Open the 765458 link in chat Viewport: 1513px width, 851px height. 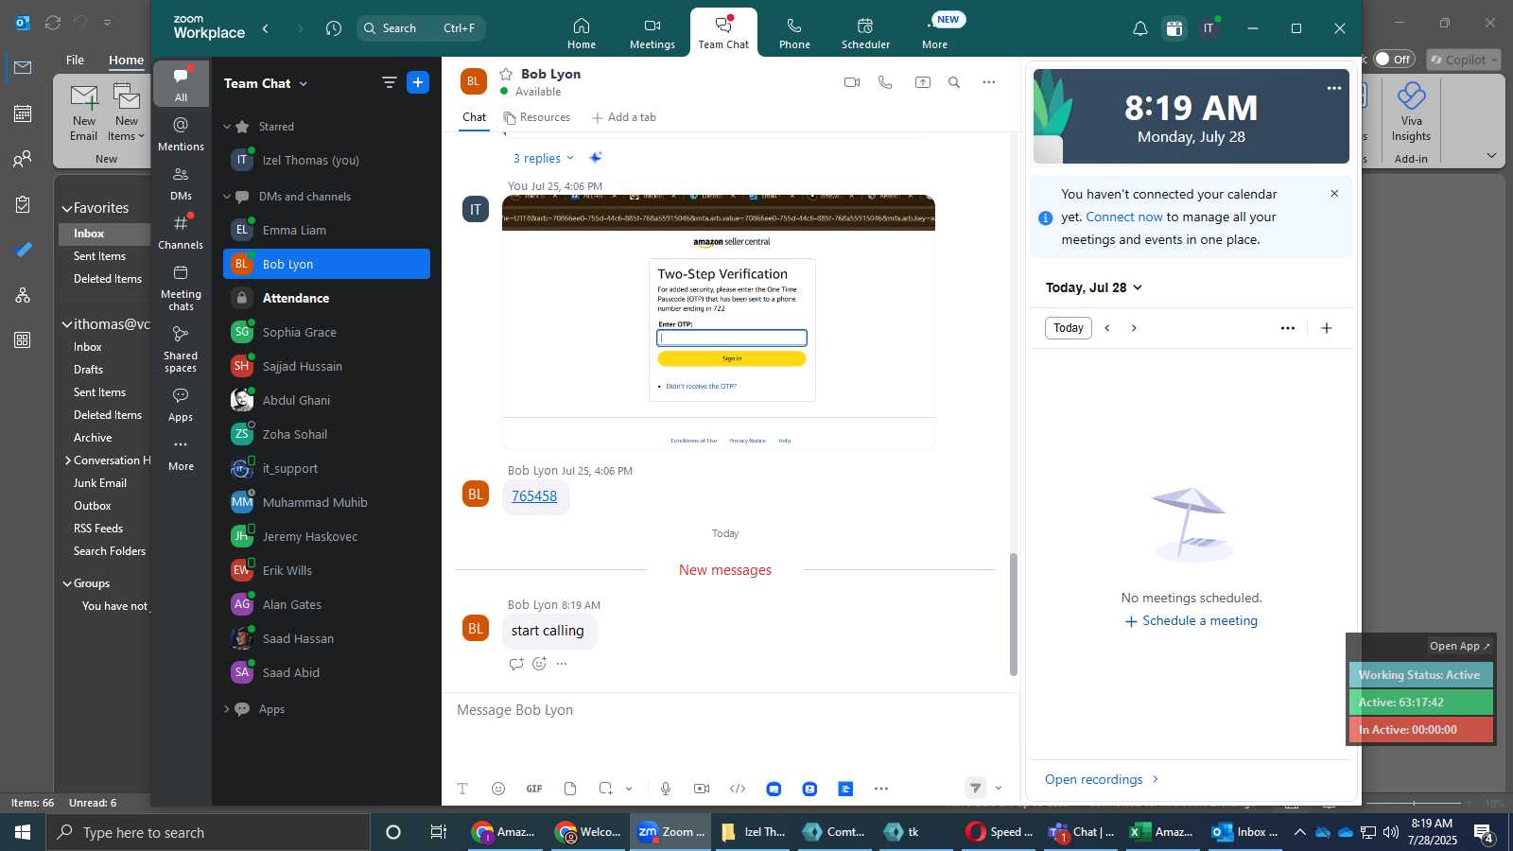point(534,495)
